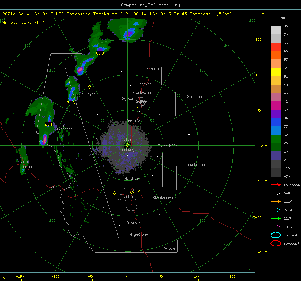Pick the magenta swatch above 39 dBZ
Image resolution: width=301 pixels, height=281 pixels.
point(276,105)
